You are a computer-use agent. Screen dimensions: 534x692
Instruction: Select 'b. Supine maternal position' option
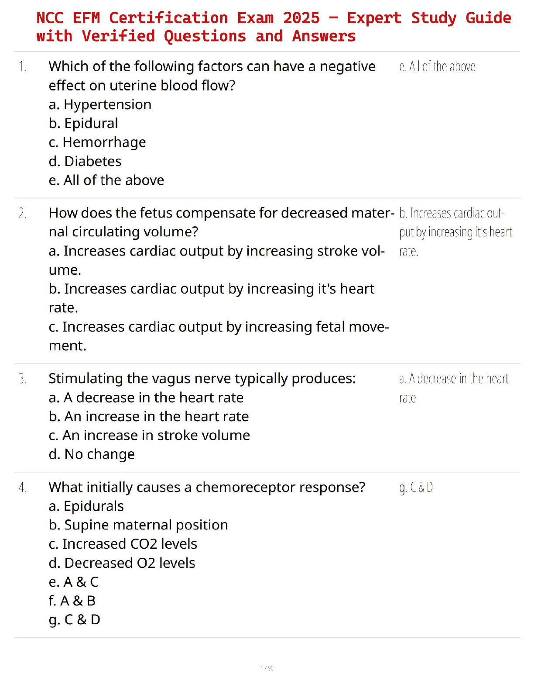(138, 525)
